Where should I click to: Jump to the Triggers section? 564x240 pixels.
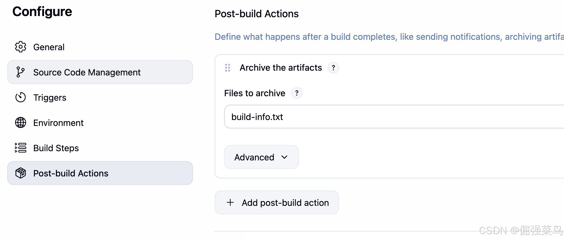click(x=50, y=98)
